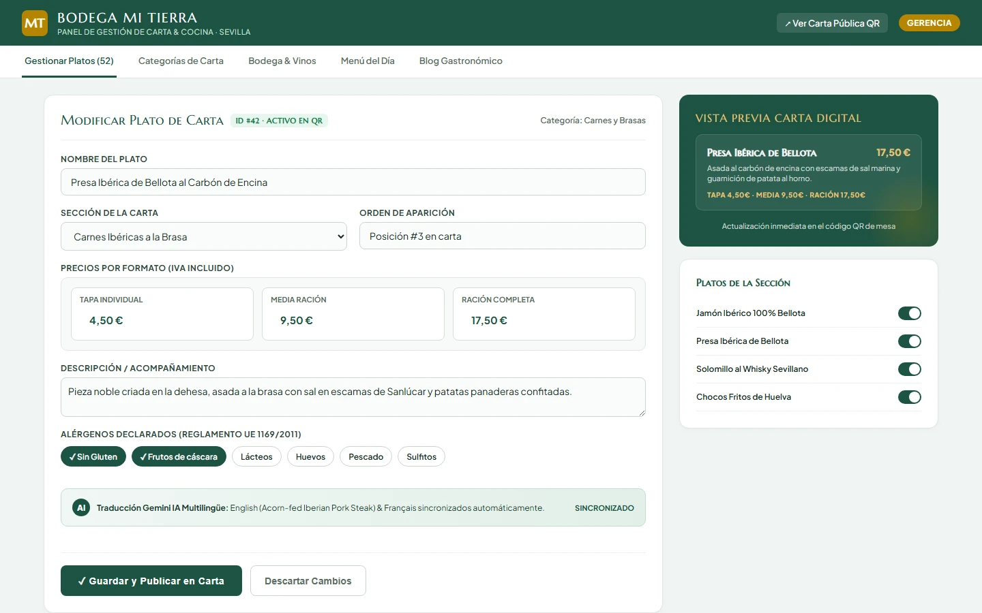
Task: Click Guardar y Publicar en Carta
Action: click(151, 581)
